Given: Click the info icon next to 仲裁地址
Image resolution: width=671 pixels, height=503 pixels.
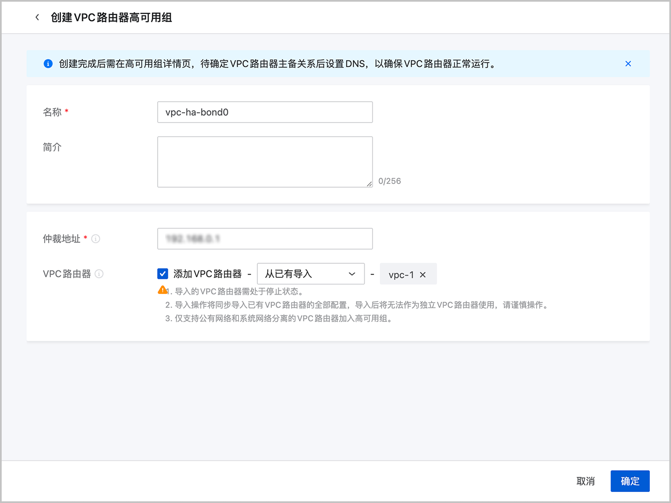Looking at the screenshot, I should 96,239.
